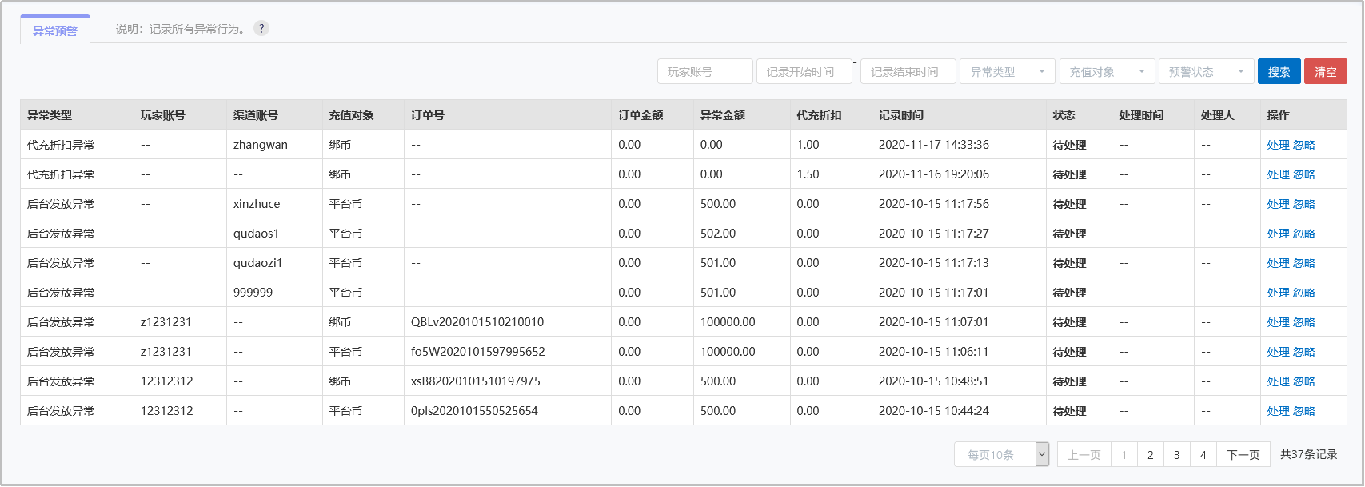This screenshot has height=487, width=1365.
Task: Expand the 充值对象 dropdown
Action: pos(1108,71)
